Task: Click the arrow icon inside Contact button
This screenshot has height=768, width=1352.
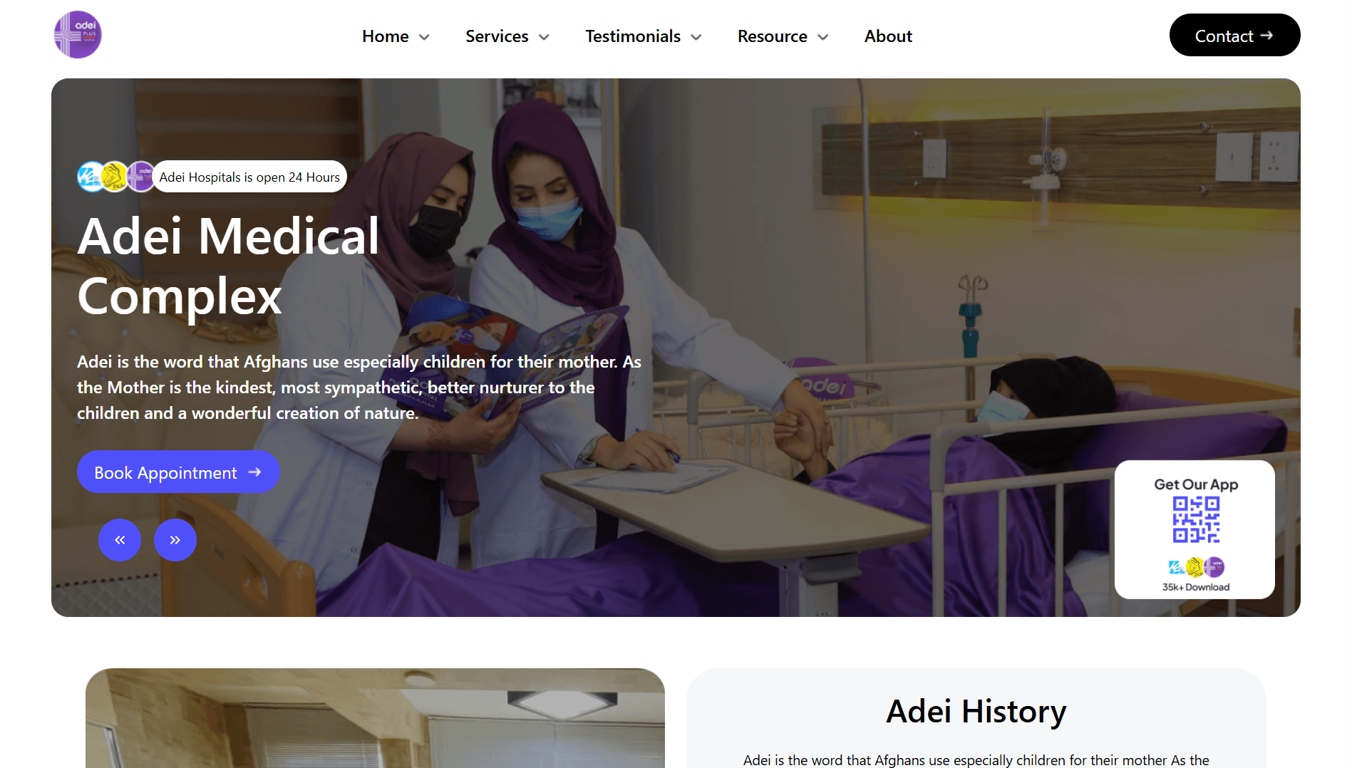Action: point(1266,35)
